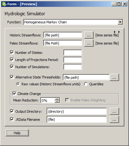Browse for the Output Directory
This screenshot has width=129, height=146.
(x=114, y=111)
